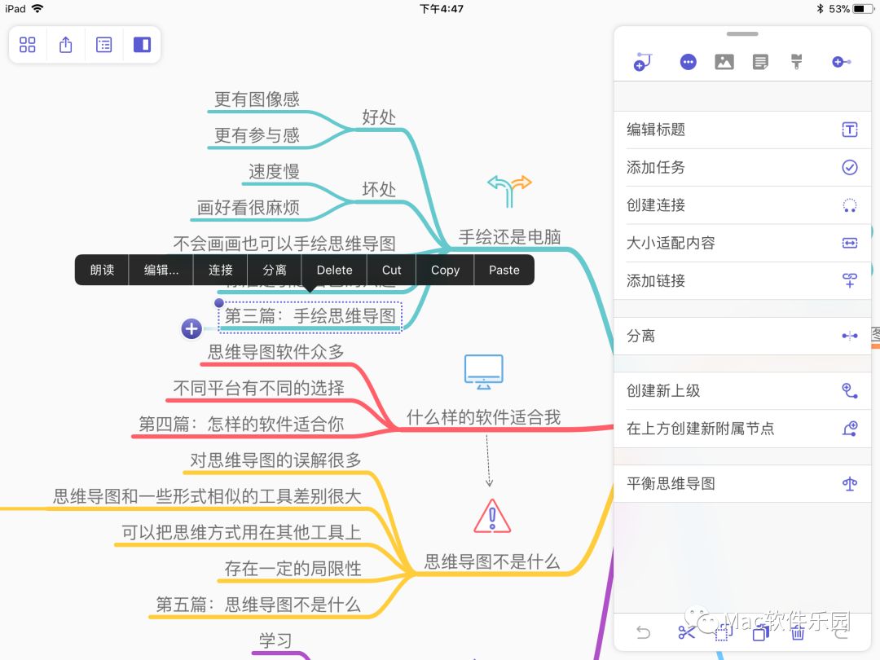Tap the share export icon

tap(66, 44)
